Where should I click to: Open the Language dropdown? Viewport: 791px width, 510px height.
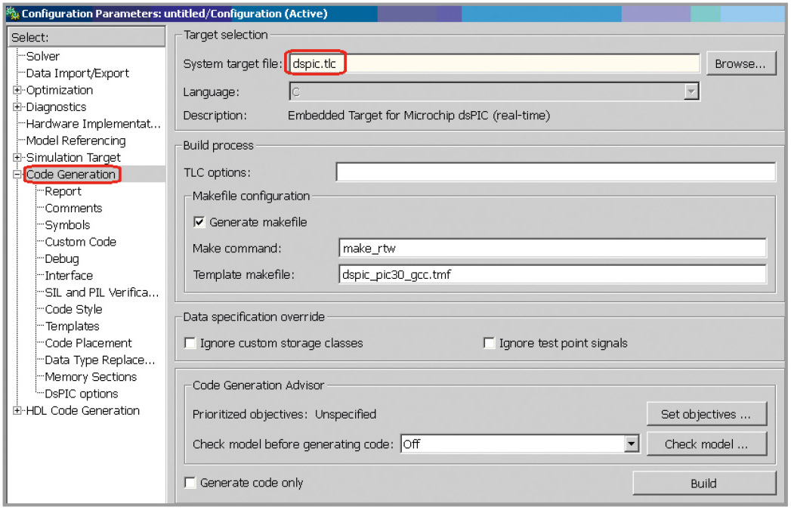[x=690, y=92]
